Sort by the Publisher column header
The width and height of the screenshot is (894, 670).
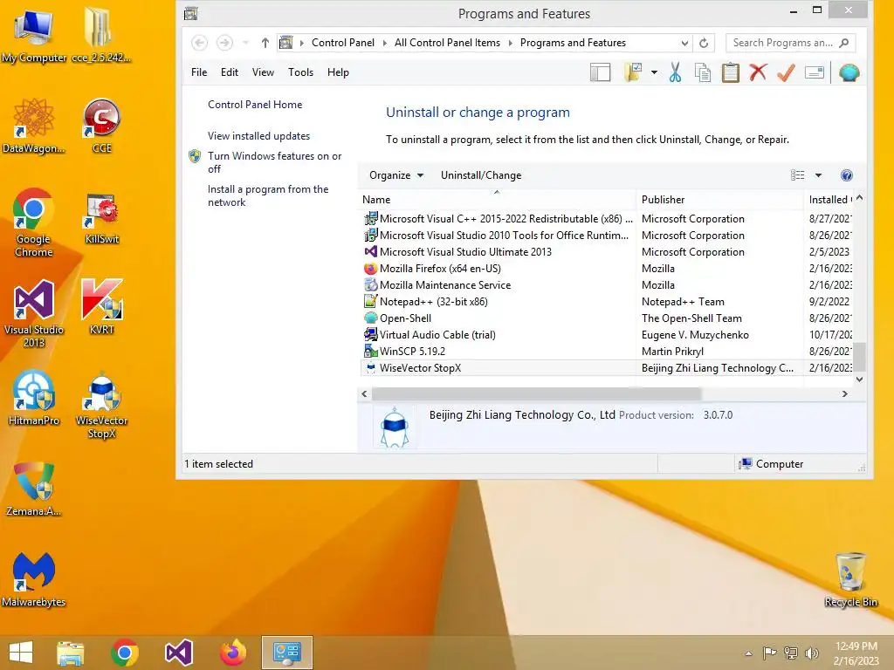click(x=719, y=200)
